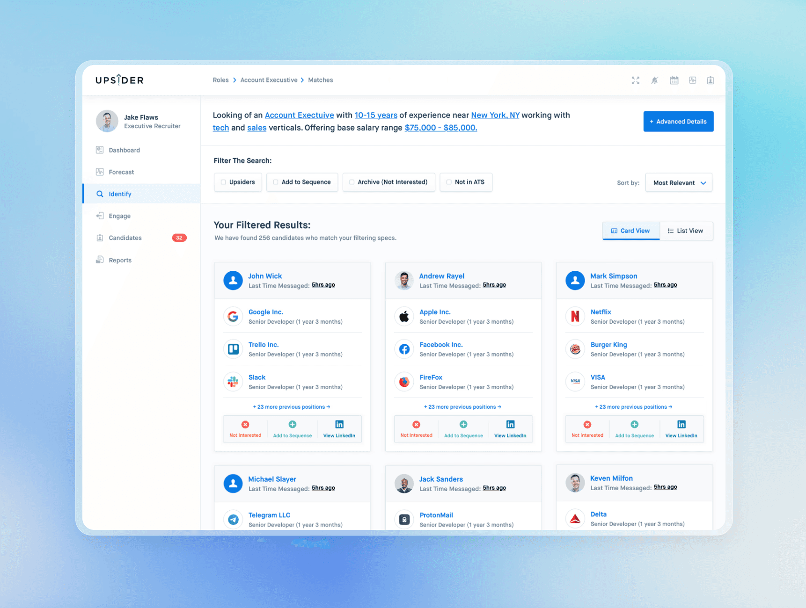This screenshot has width=806, height=608.
Task: Click the activity chart icon in header
Action: (692, 80)
